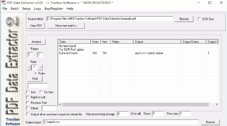Click the Pages start field
The height and width of the screenshot is (126, 227).
30,55
